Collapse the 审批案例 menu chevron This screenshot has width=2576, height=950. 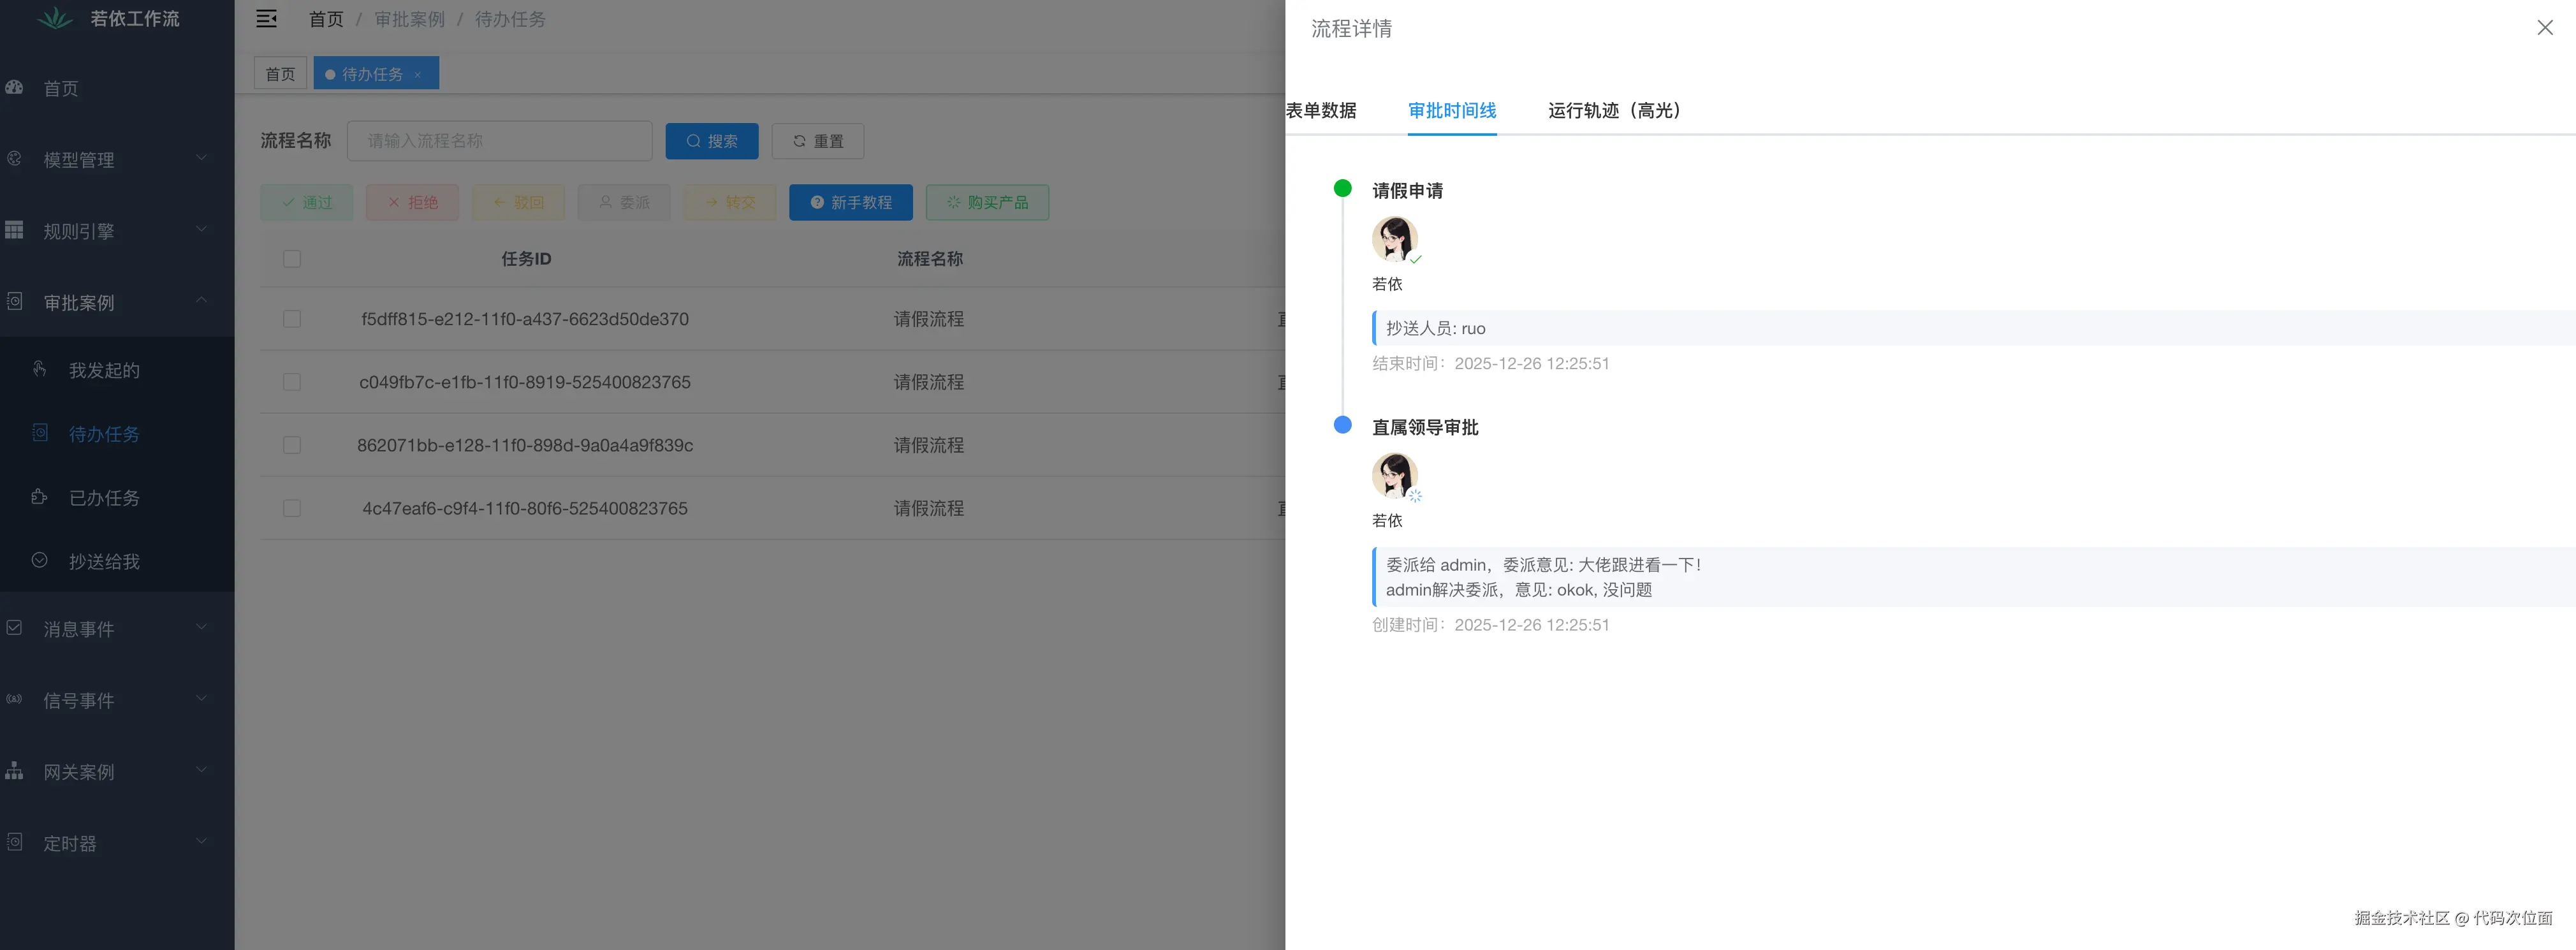202,300
